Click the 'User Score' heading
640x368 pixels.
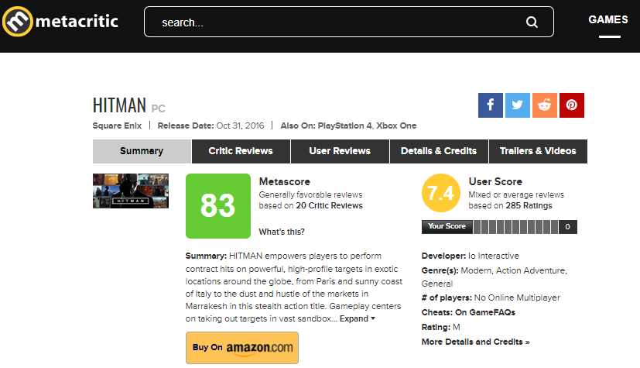coord(495,181)
